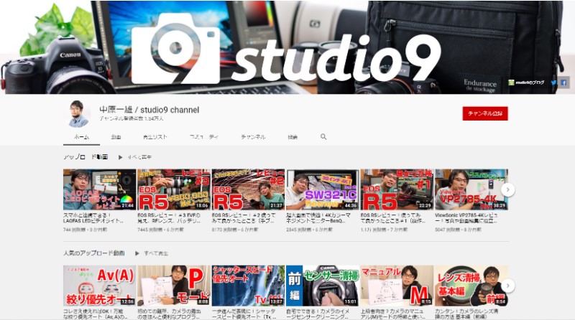Open the EOS R5 review #1 thumbnail
Image resolution: width=575 pixels, height=320 pixels.
pos(397,189)
